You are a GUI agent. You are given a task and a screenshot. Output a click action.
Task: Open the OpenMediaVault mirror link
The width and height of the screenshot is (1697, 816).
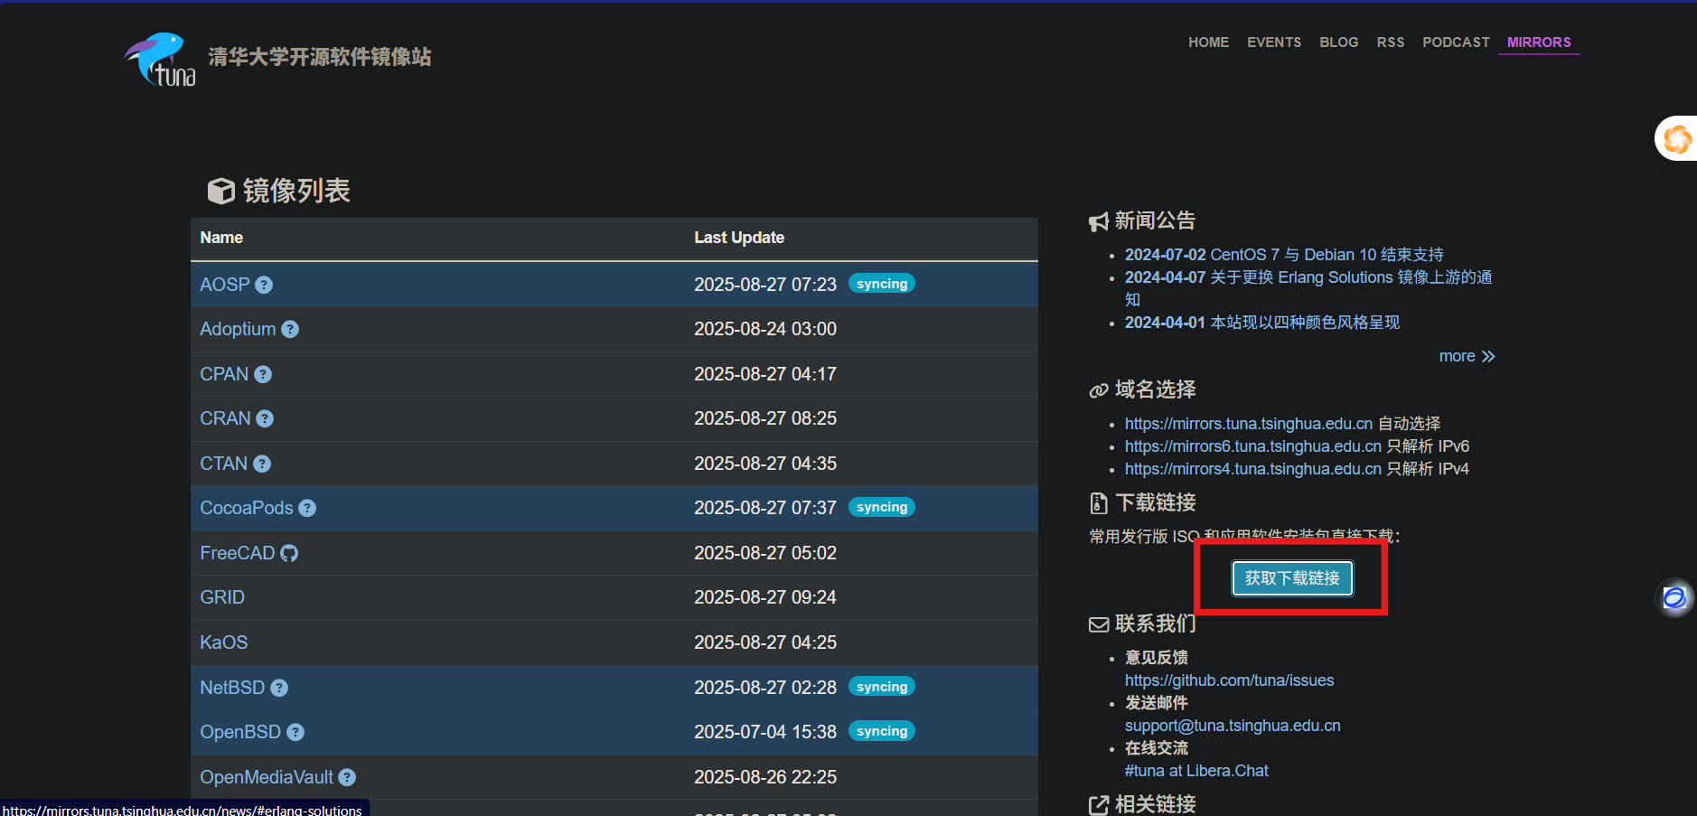[267, 777]
